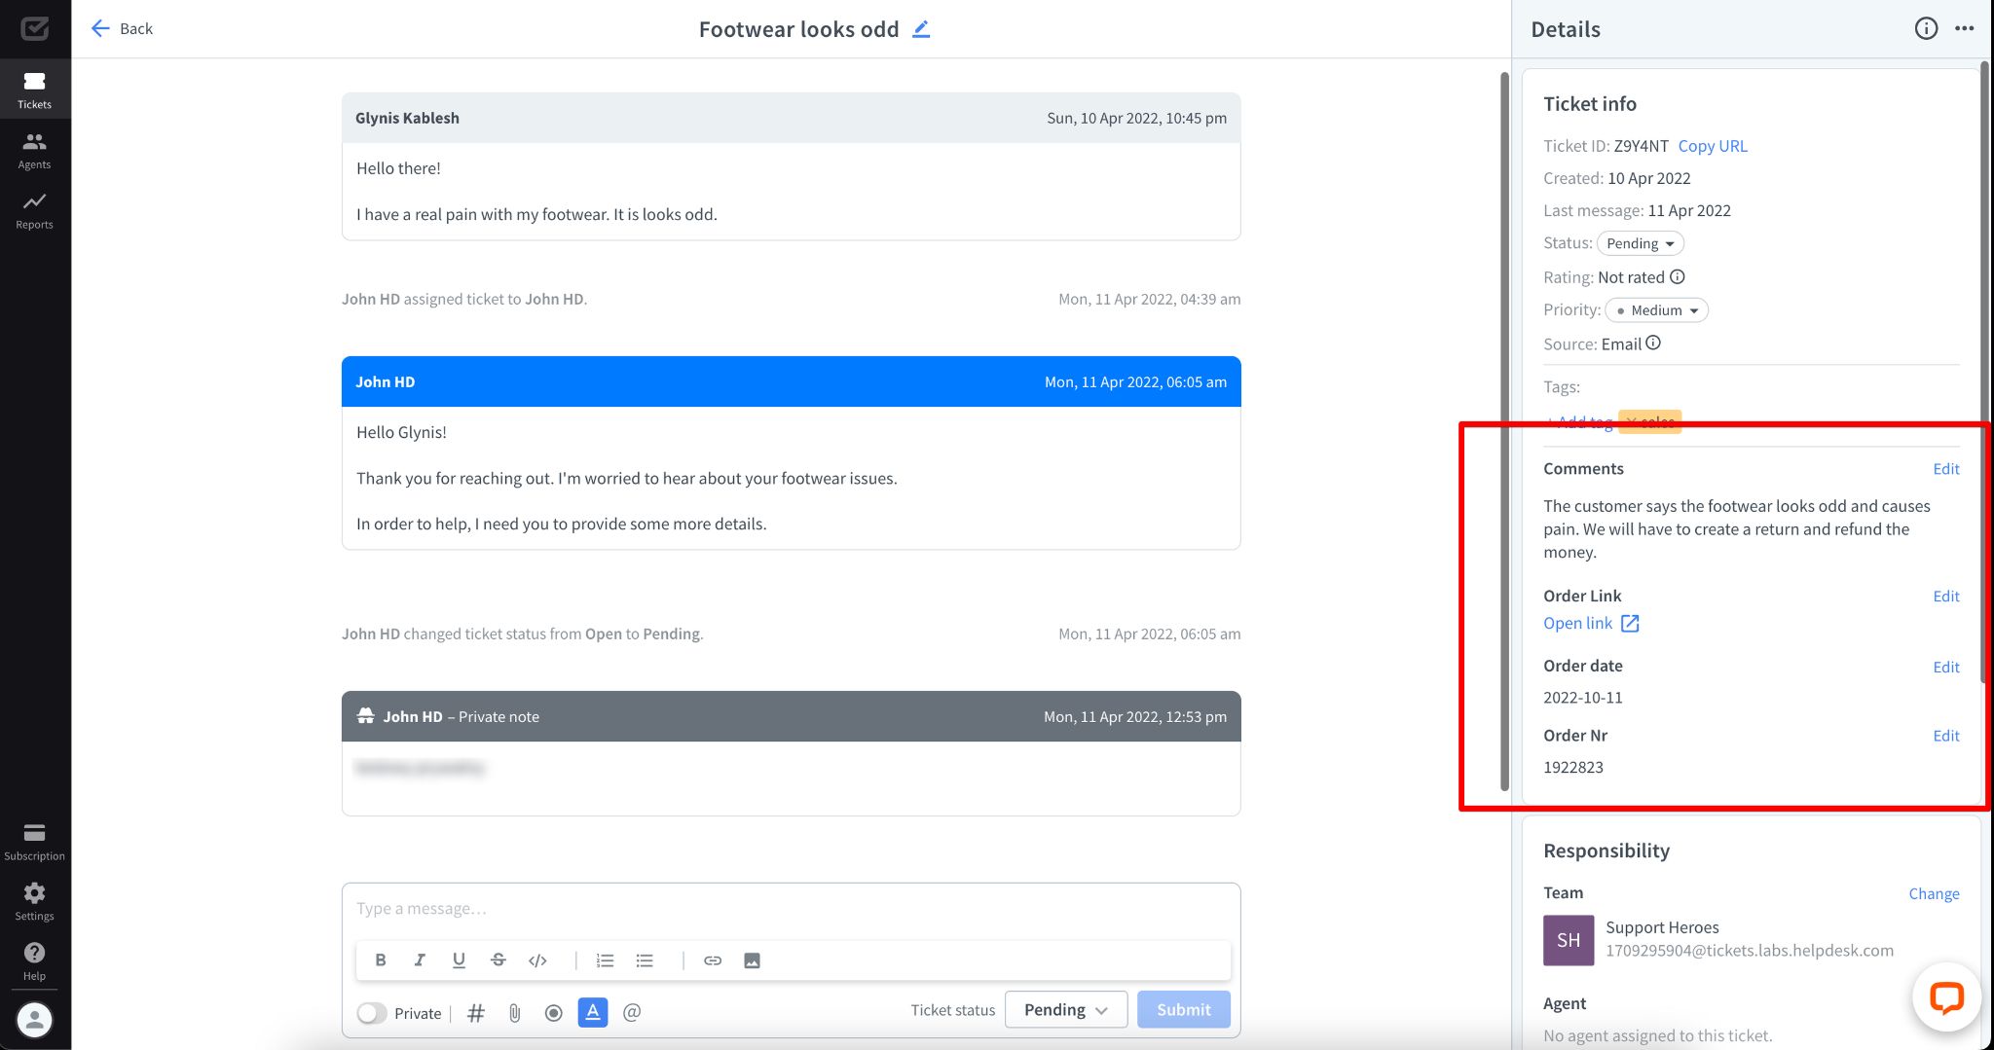1994x1050 pixels.
Task: Open the HelpDesk logo home icon
Action: tap(35, 28)
